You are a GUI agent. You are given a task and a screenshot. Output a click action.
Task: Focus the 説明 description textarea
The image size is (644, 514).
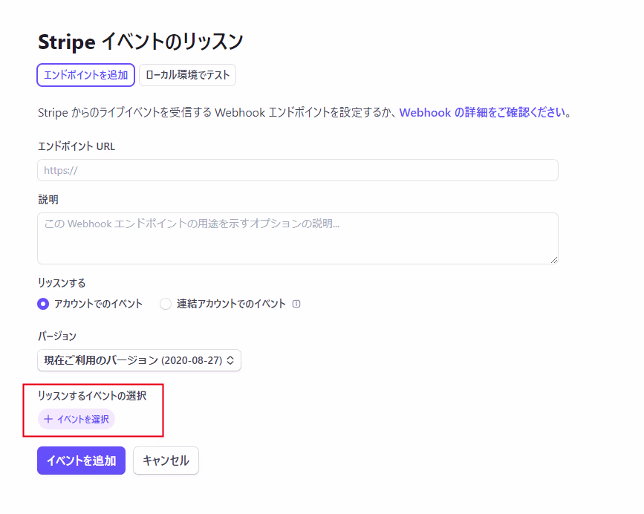pos(298,238)
